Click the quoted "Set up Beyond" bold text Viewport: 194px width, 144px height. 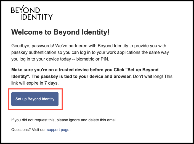142,70
